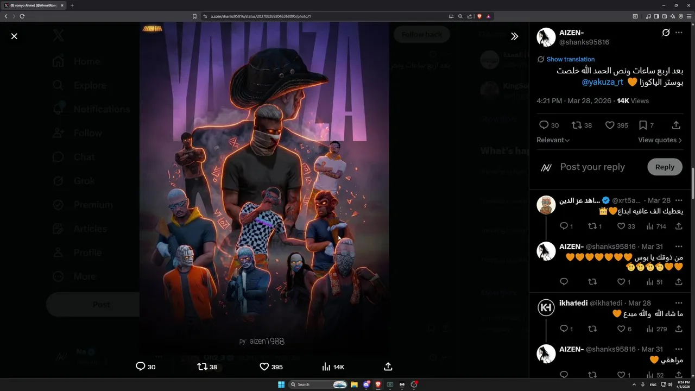Click the YAKUZA poster image
Image resolution: width=695 pixels, height=391 pixels.
(264, 188)
